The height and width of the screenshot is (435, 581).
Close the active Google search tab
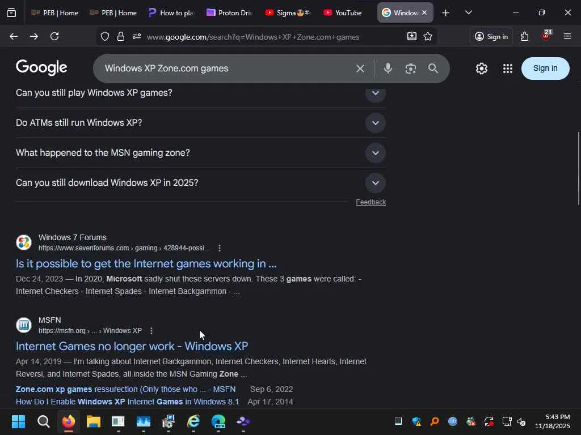(424, 12)
